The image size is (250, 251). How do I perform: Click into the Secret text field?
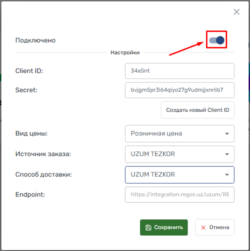[179, 90]
